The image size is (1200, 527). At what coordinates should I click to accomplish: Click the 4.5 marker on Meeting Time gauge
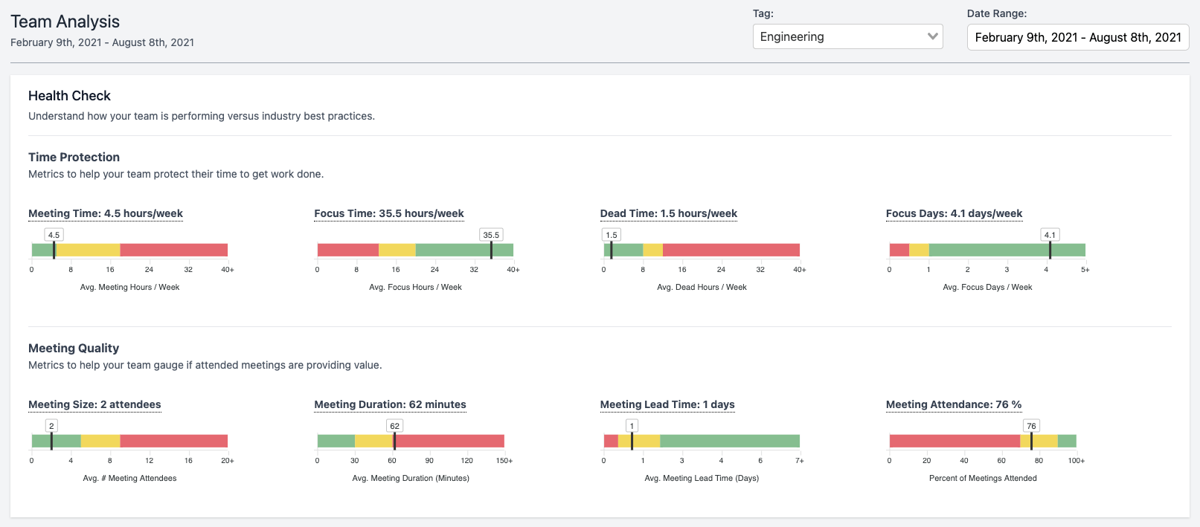pos(54,235)
